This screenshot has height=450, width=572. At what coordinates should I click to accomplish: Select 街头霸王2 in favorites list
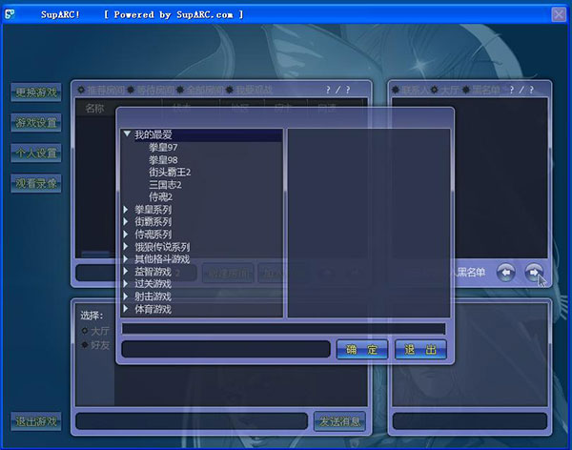170,172
